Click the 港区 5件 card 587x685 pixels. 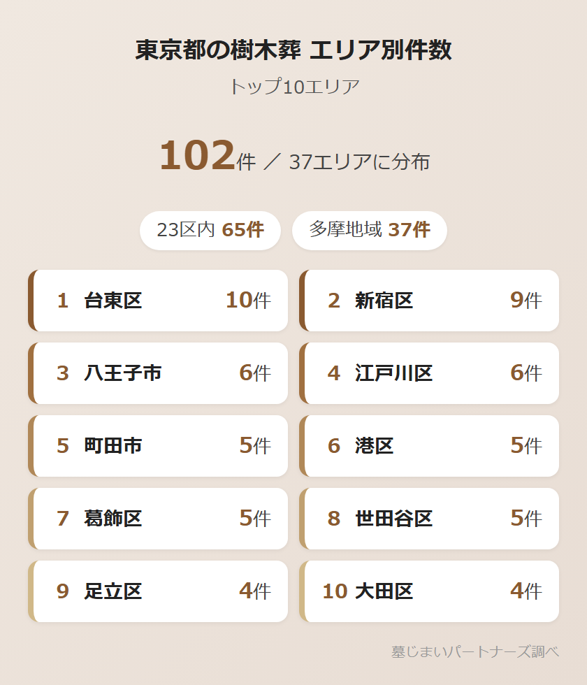click(430, 446)
